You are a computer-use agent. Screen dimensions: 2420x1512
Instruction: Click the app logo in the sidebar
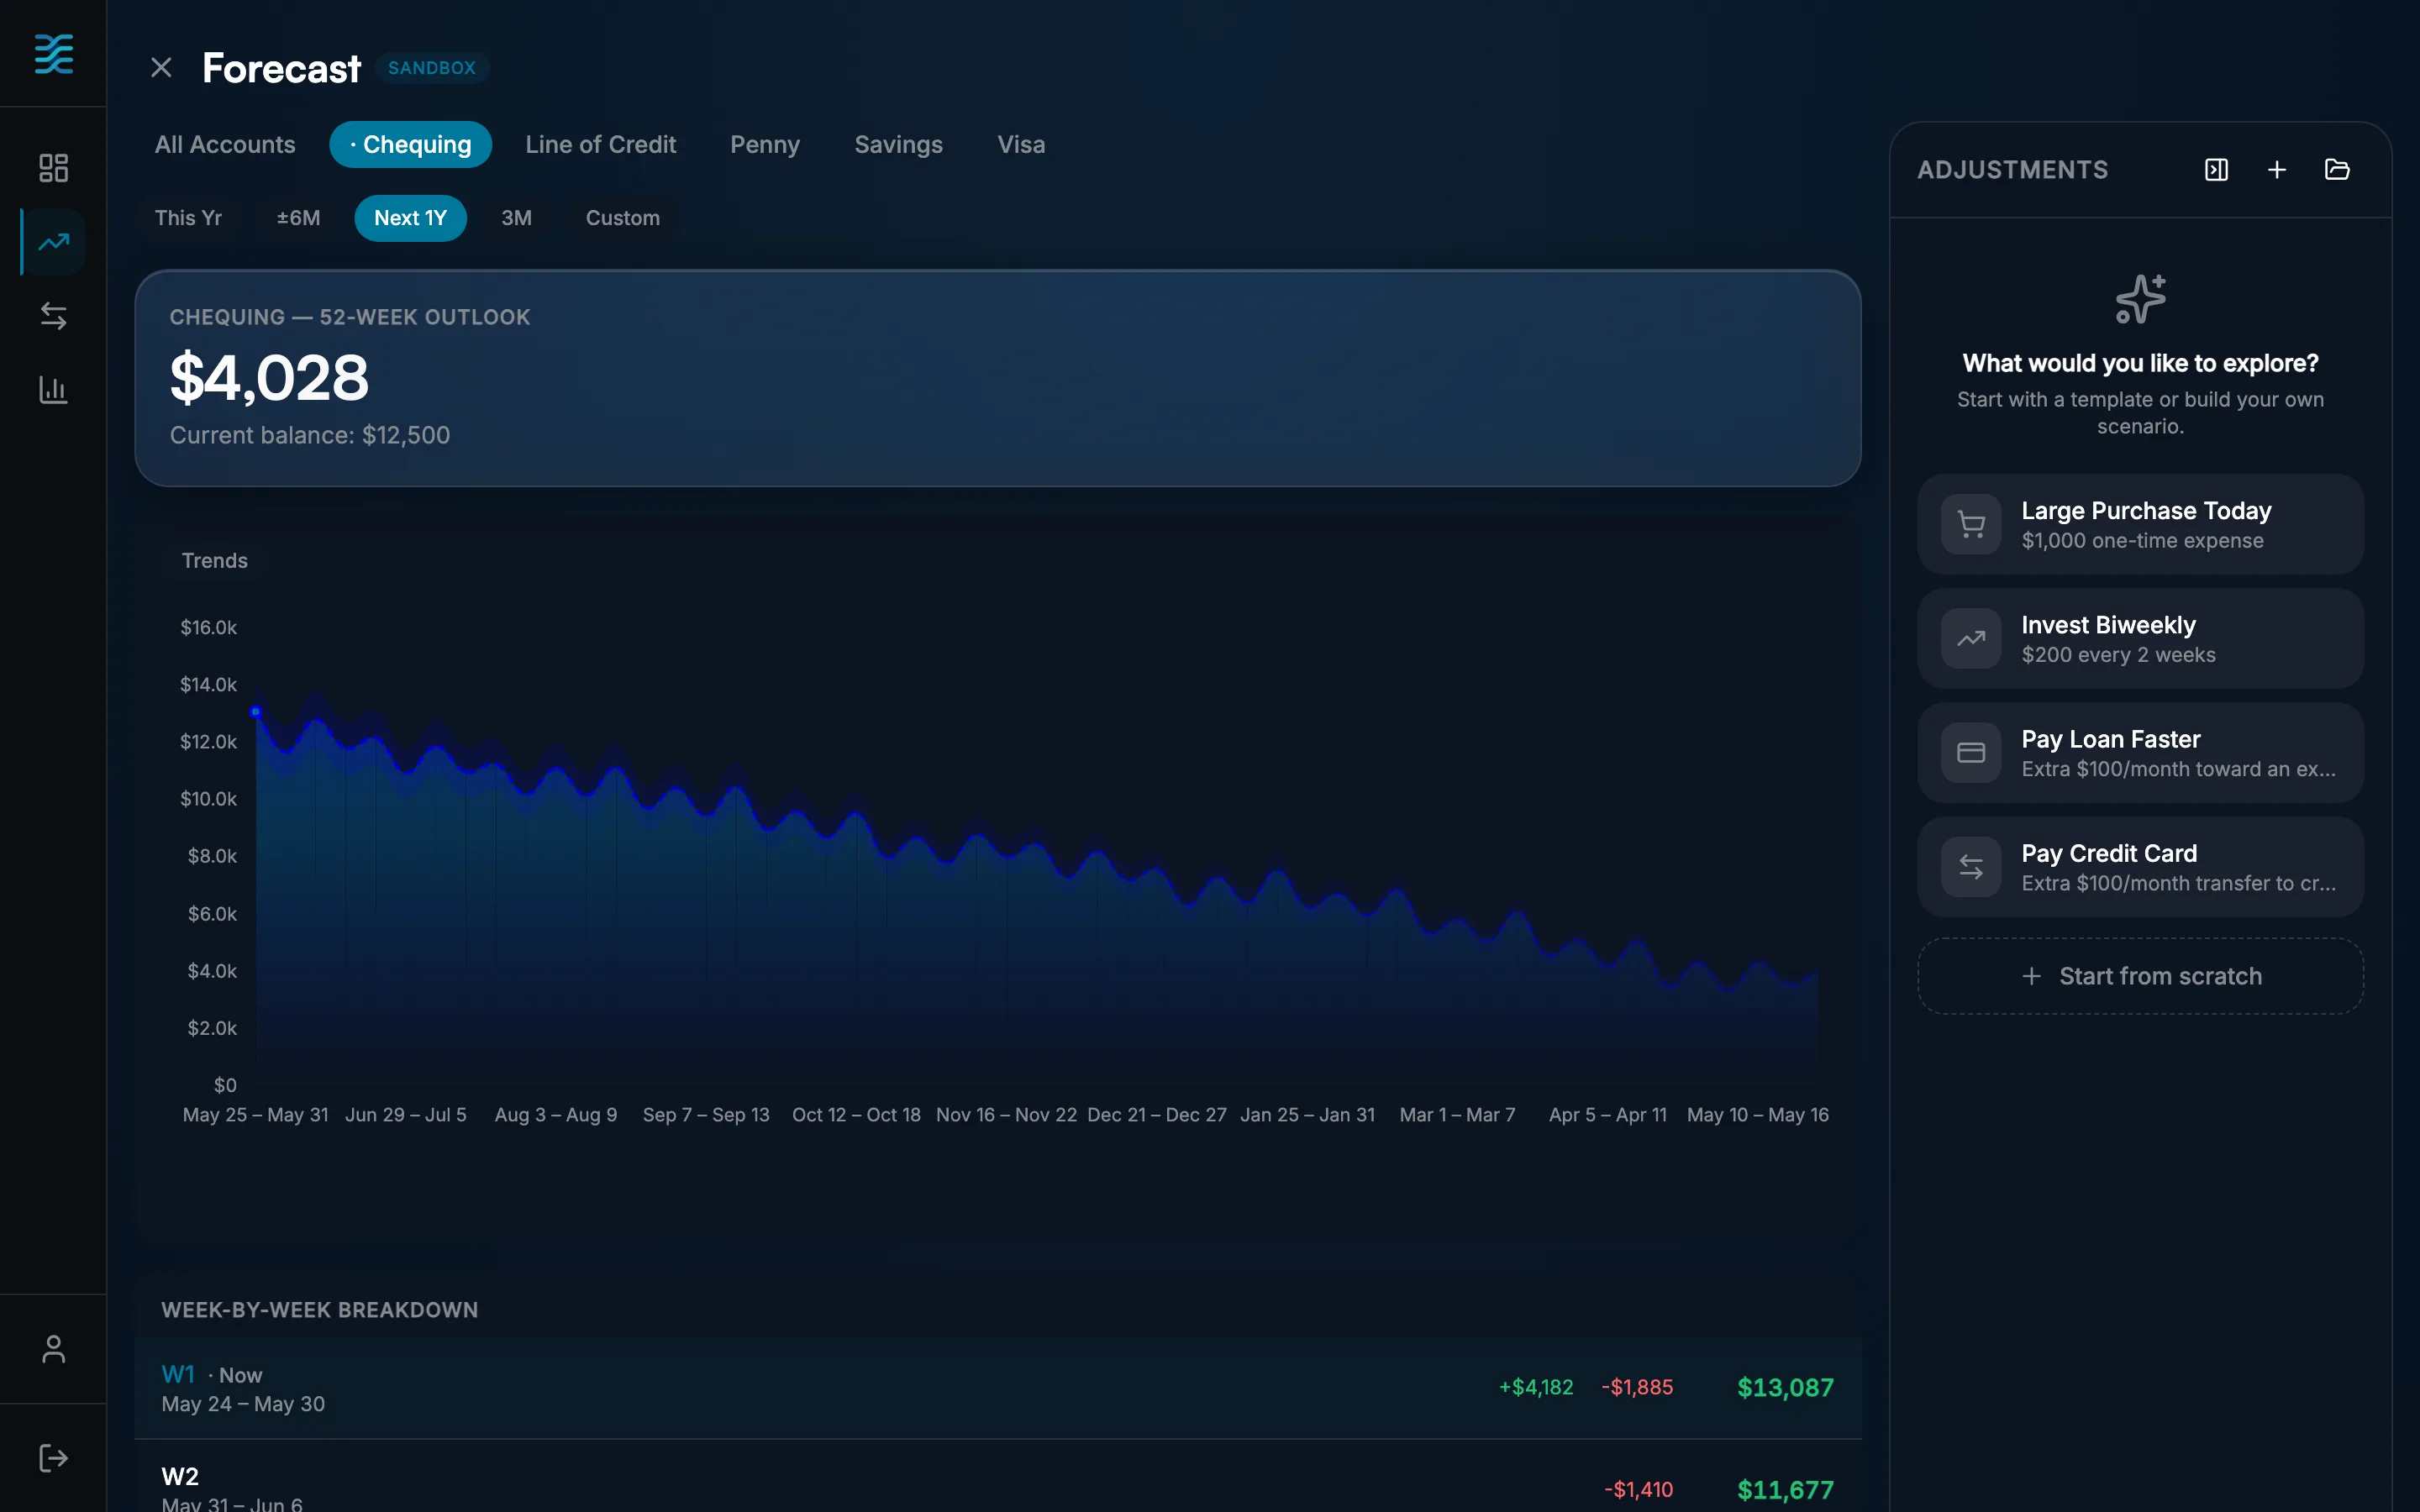tap(53, 54)
